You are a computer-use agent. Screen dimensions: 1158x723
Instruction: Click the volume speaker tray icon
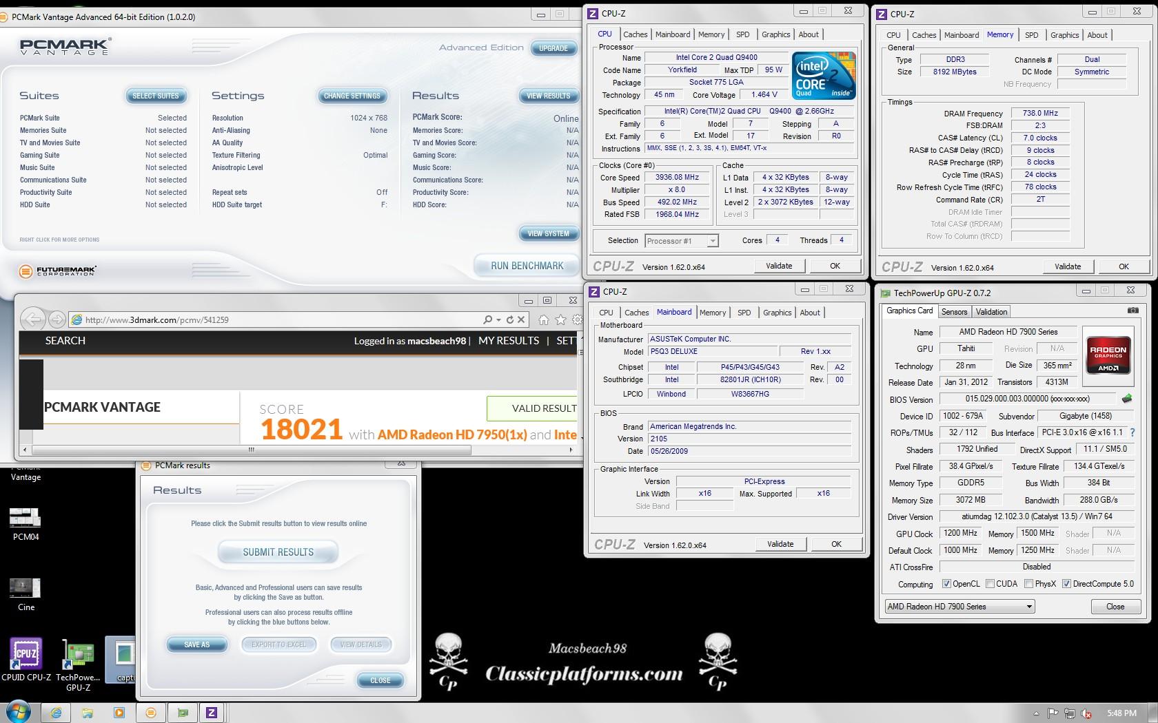pyautogui.click(x=1087, y=713)
